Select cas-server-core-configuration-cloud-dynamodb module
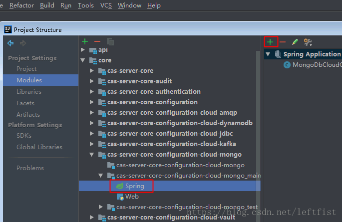 [180, 123]
